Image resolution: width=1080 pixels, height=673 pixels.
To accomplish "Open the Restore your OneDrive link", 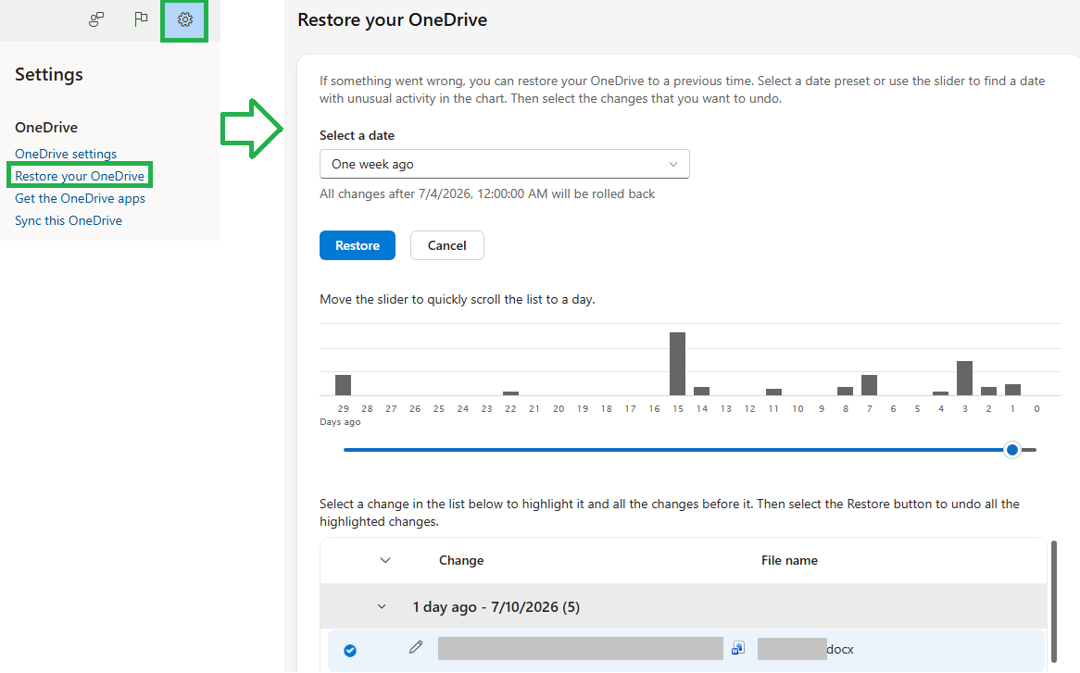I will click(x=80, y=176).
